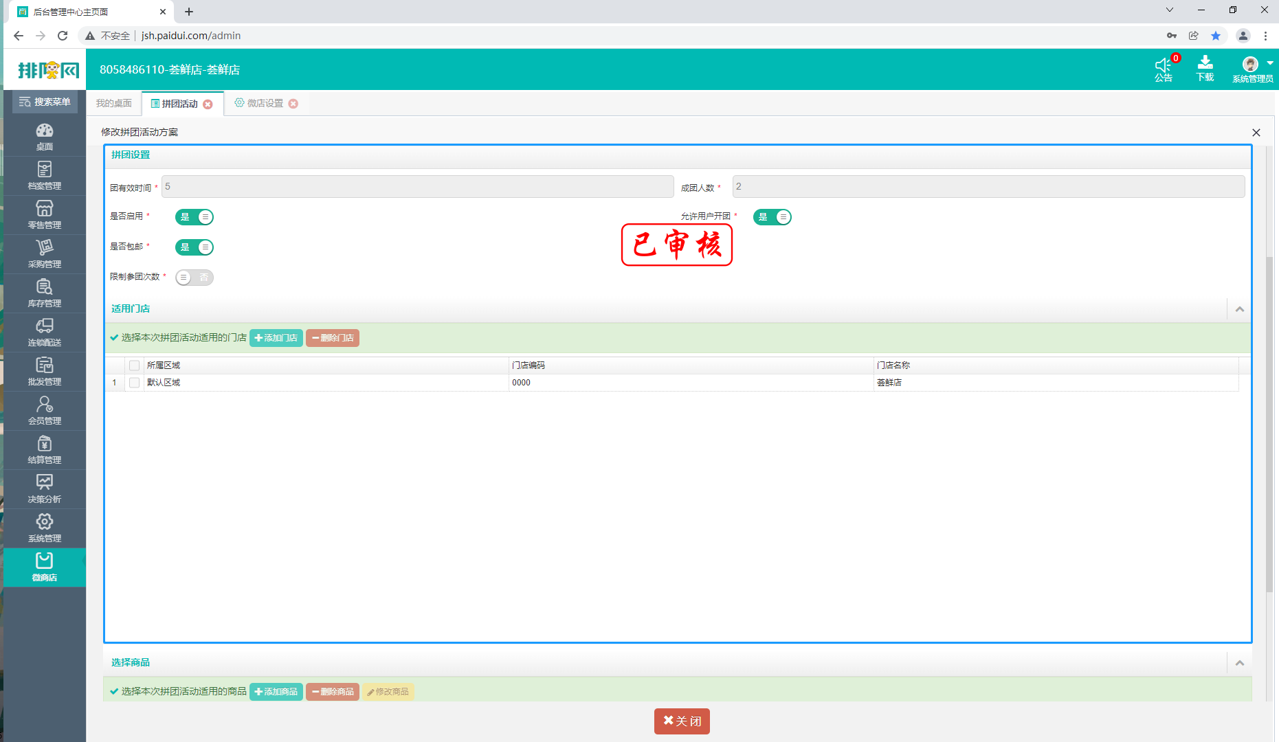Open 结算管理 in the sidebar
Image resolution: width=1279 pixels, height=742 pixels.
click(x=45, y=450)
